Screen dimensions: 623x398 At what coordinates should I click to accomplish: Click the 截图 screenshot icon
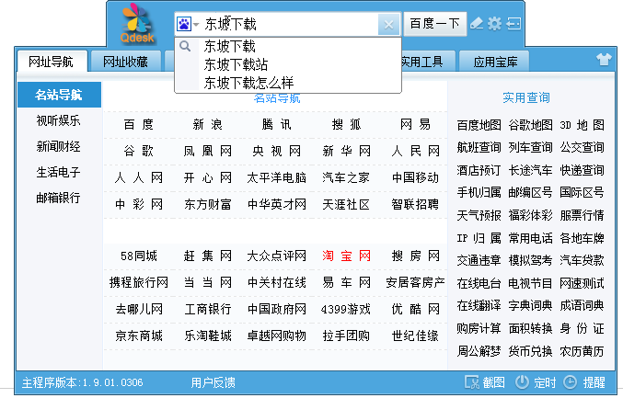pyautogui.click(x=472, y=382)
